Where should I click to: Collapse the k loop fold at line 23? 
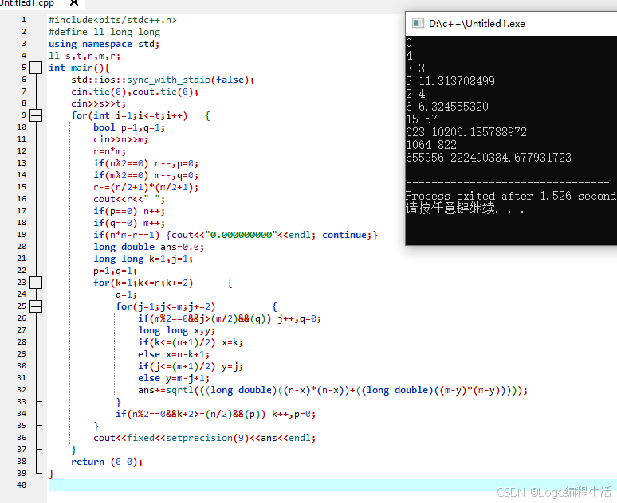(36, 283)
